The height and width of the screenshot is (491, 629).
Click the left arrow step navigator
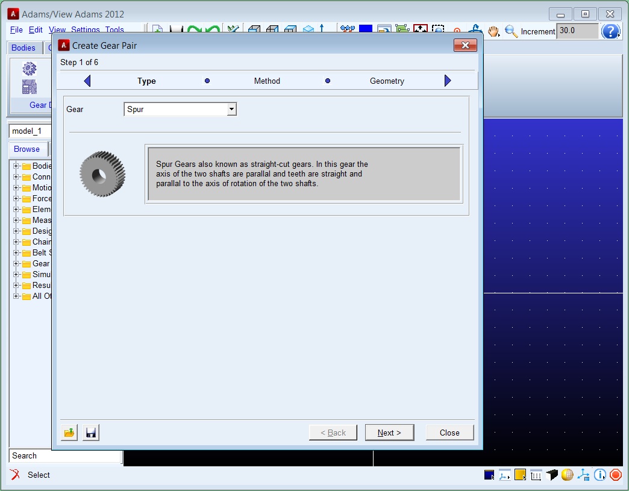coord(87,81)
